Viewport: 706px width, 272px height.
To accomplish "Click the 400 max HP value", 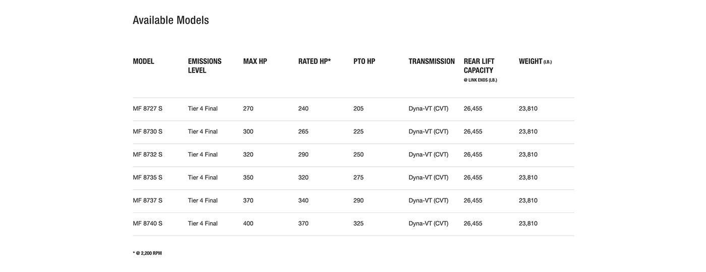I will click(x=248, y=224).
